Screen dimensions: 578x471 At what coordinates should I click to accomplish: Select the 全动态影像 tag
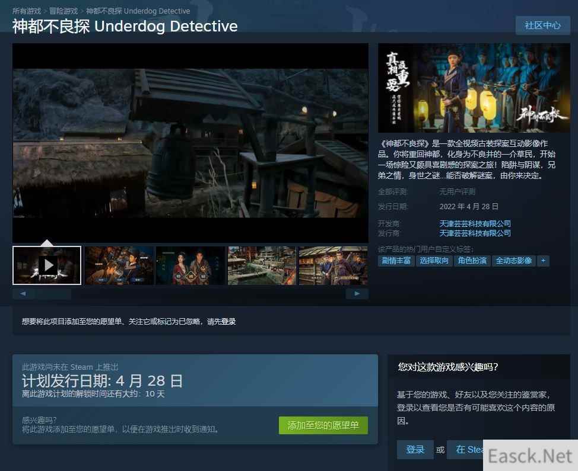click(x=514, y=261)
